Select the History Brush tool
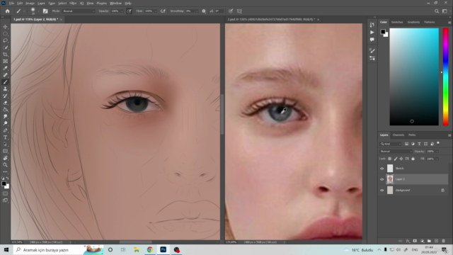 coord(5,96)
